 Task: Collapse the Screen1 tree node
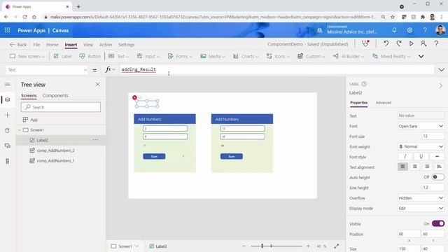(20, 130)
